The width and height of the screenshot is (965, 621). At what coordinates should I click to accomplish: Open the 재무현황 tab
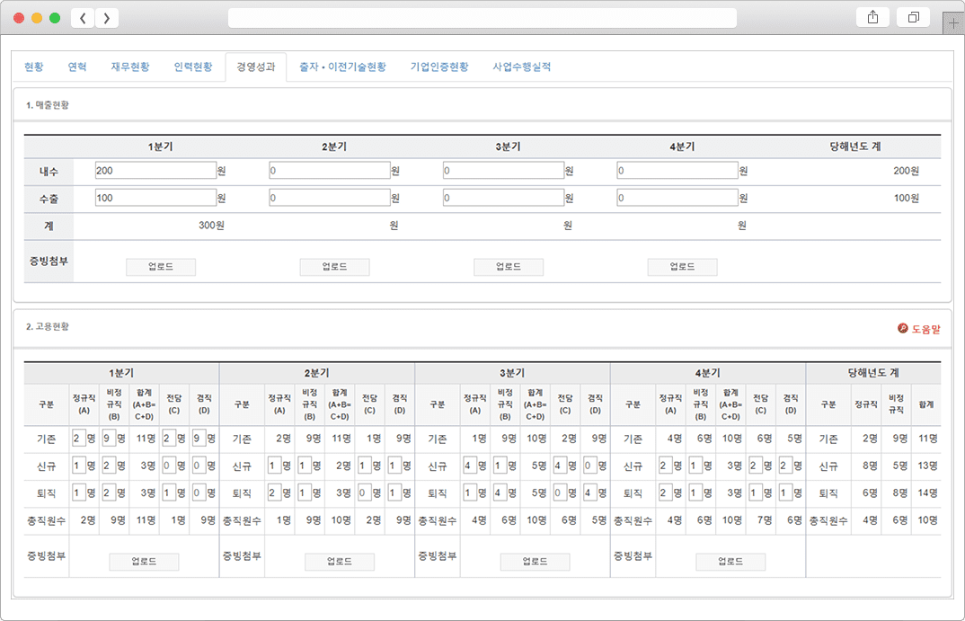(130, 67)
